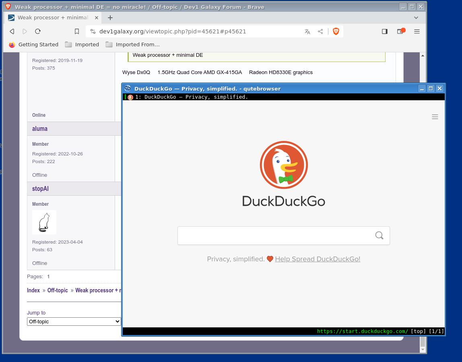Open the Imported From… bookmarks folder
This screenshot has width=462, height=362.
coord(132,45)
